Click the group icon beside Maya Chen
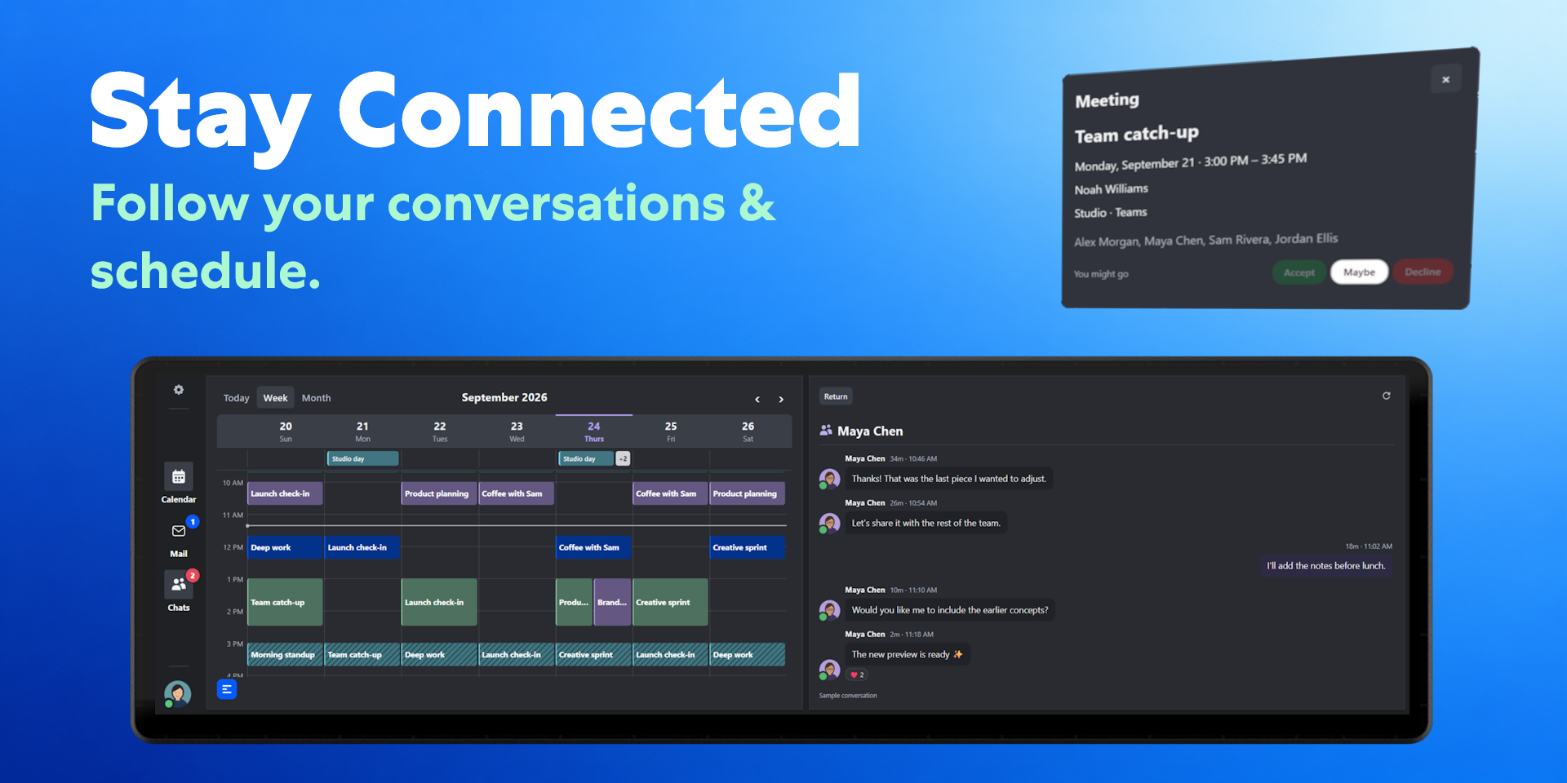Screen dimensions: 1567x783 826,430
